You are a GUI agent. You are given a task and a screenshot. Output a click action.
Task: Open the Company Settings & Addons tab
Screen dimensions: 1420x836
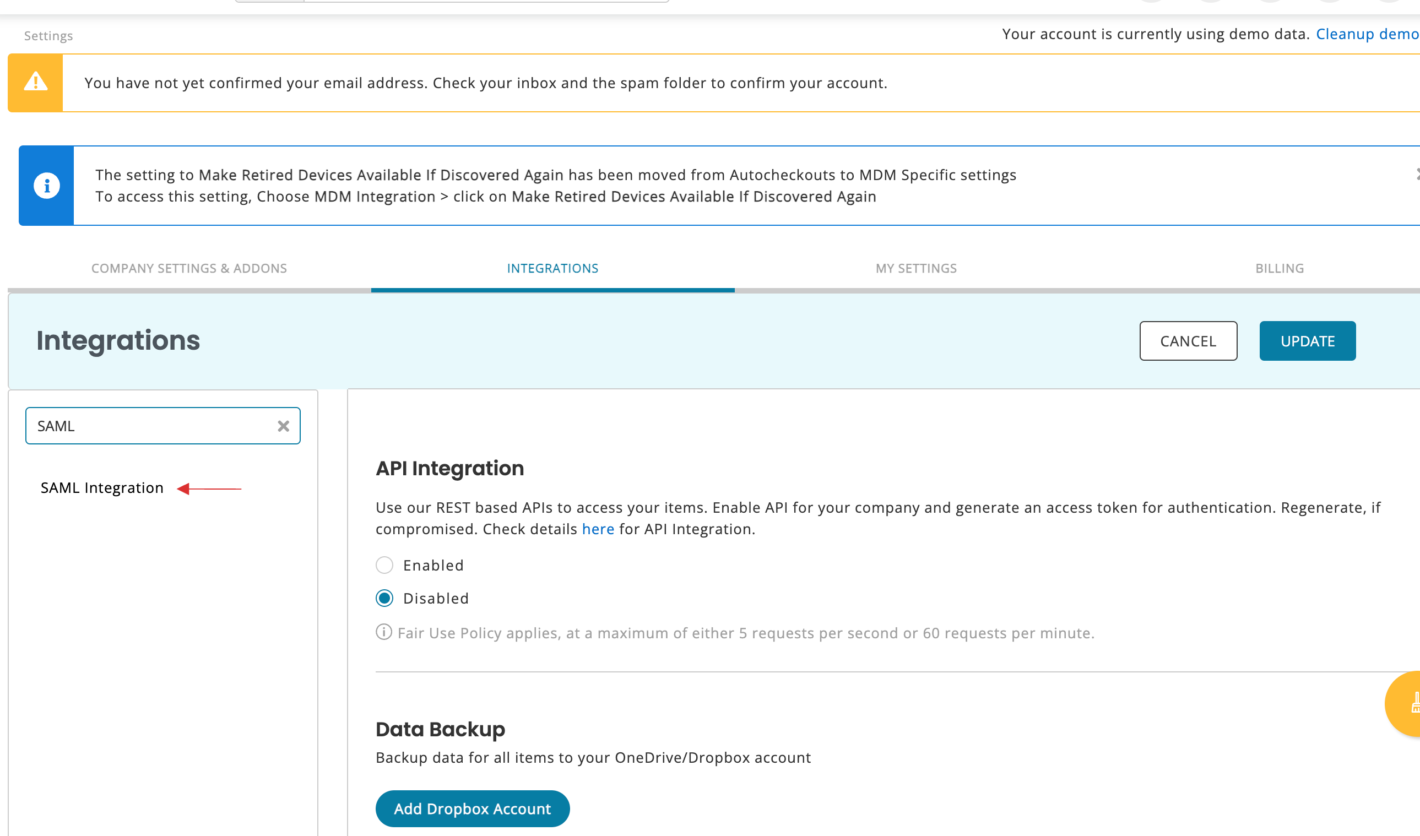tap(188, 268)
